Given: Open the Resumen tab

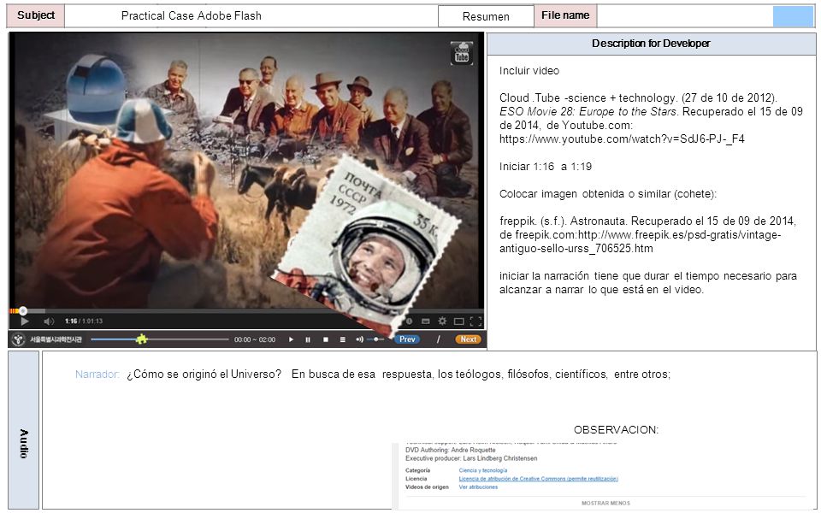Looking at the screenshot, I should coord(486,17).
